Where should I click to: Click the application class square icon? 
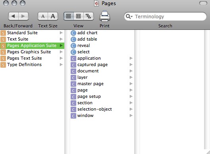pos(73,58)
